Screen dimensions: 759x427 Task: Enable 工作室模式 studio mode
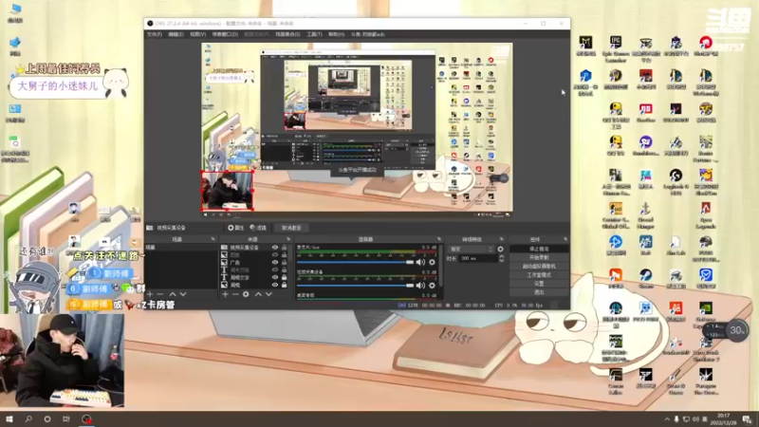point(539,275)
